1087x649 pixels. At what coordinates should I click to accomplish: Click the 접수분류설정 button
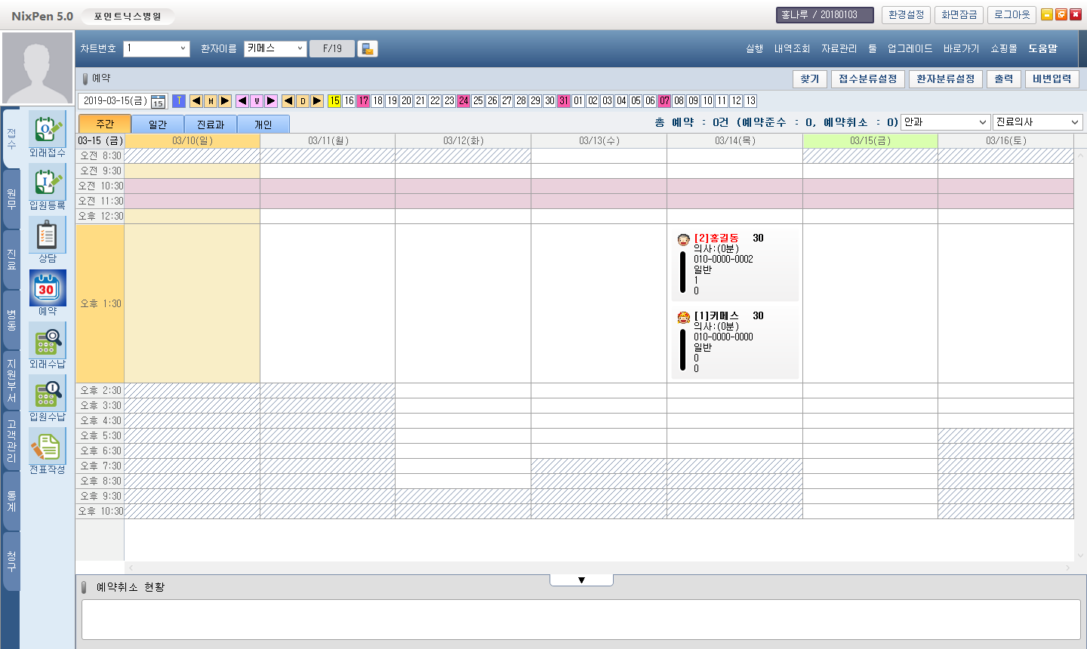tap(867, 79)
